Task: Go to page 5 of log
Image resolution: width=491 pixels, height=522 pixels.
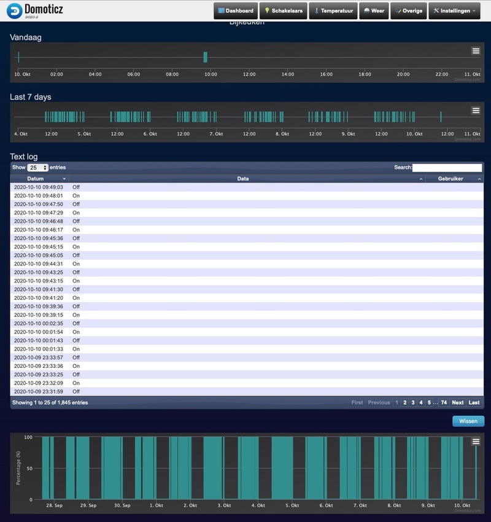Action: pyautogui.click(x=429, y=402)
